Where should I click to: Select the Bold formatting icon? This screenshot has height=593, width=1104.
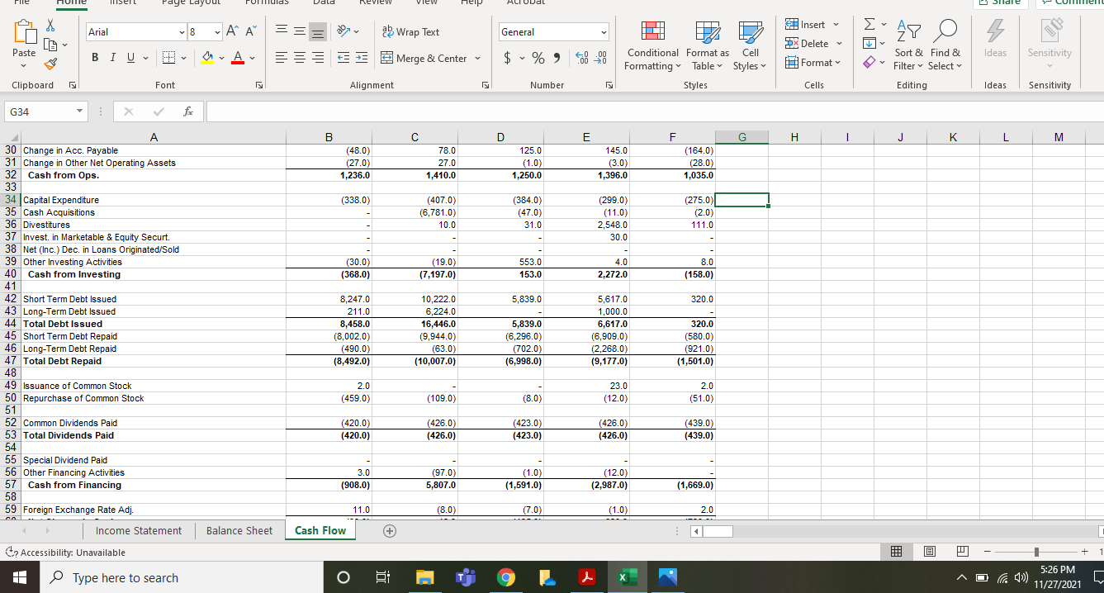tap(94, 58)
